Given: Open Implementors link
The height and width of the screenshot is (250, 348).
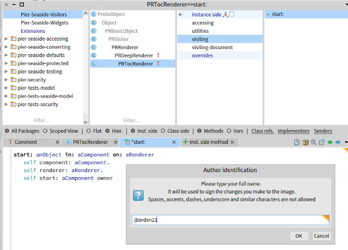Looking at the screenshot, I should click(x=293, y=131).
